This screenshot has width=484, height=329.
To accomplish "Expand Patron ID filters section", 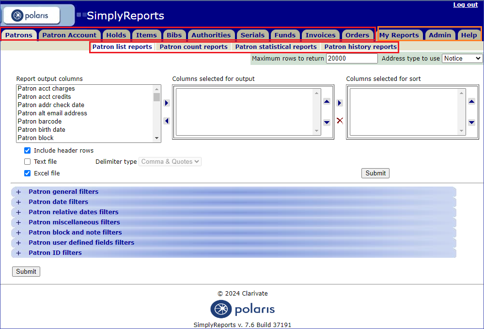I will pos(18,253).
